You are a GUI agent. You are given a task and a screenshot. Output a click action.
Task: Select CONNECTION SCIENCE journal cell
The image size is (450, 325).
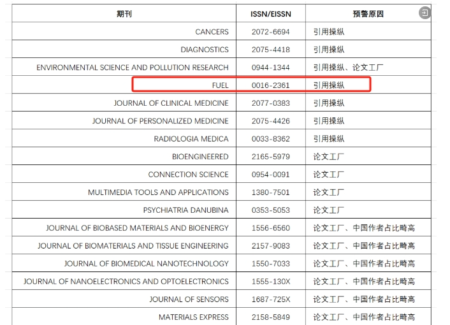[x=188, y=174]
